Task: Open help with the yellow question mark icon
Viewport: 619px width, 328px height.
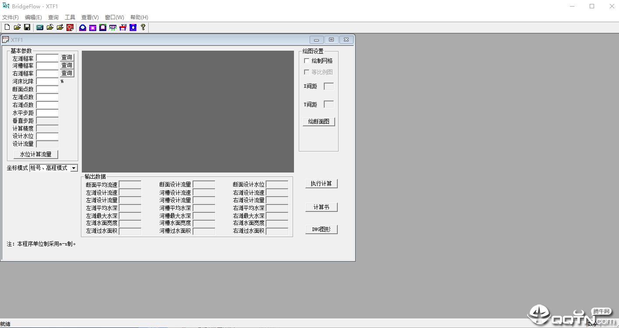Action: (143, 28)
